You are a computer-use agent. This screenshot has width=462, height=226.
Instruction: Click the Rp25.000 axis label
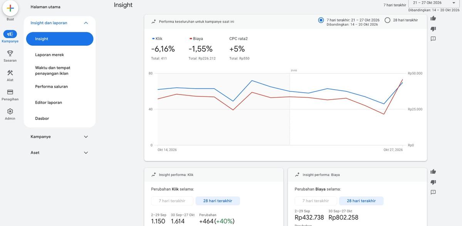(415, 110)
